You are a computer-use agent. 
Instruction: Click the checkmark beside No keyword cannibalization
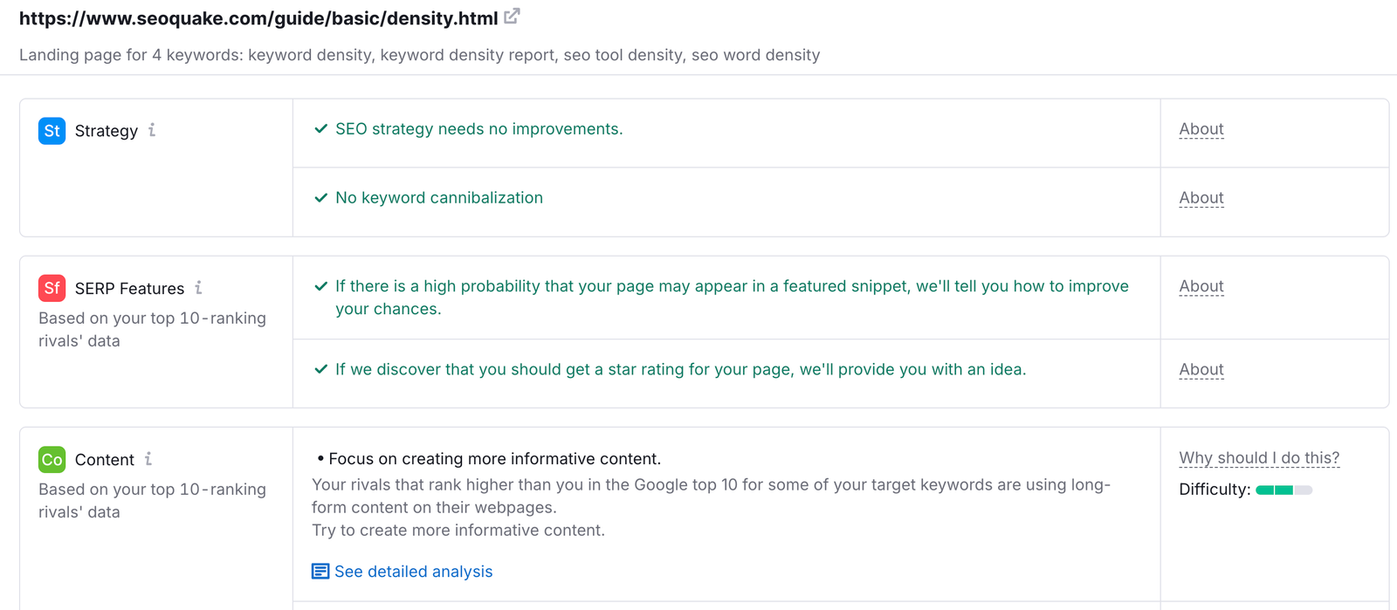pos(320,197)
